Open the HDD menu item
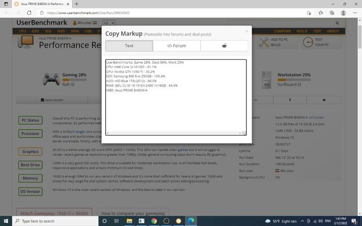This screenshot has width=362, height=226. coord(61,31)
